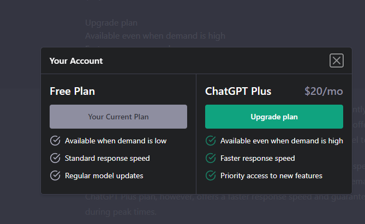This screenshot has width=365, height=224.
Task: Click the Available even when demand is high text
Action: (282, 141)
